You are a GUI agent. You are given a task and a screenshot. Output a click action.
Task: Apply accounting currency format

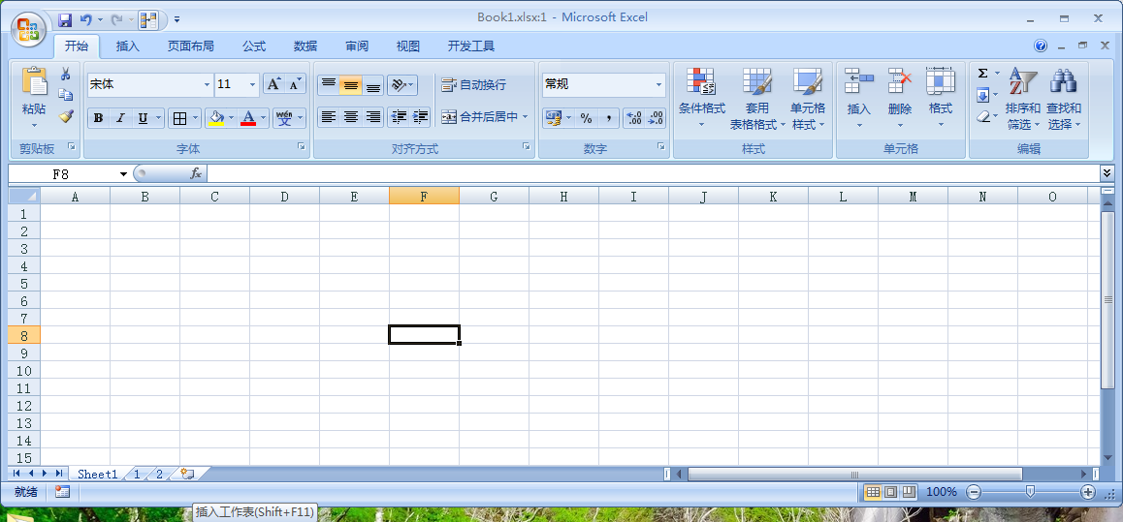point(553,118)
